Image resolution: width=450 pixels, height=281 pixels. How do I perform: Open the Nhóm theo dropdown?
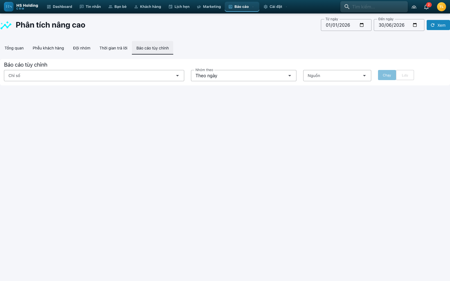click(244, 76)
